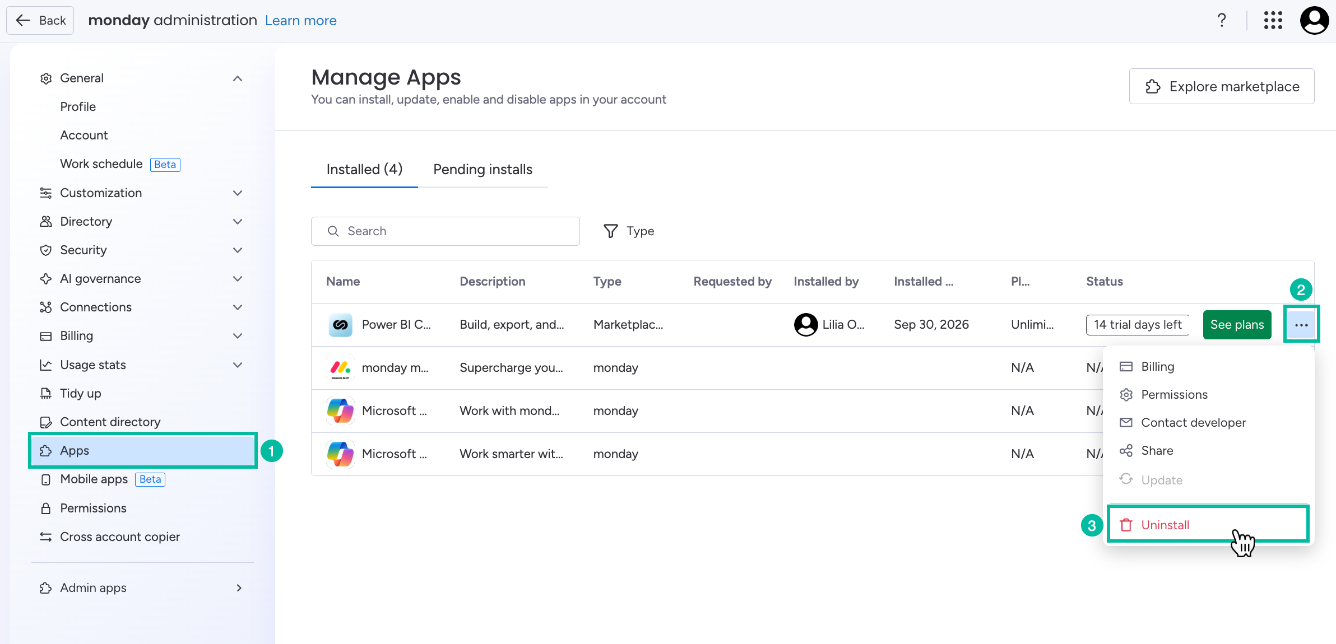This screenshot has width=1336, height=644.
Task: Click the monday MCP app icon
Action: tap(340, 368)
